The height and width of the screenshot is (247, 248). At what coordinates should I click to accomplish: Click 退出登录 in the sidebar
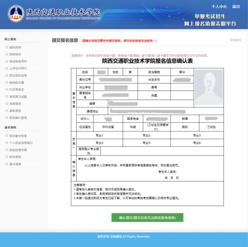pyautogui.click(x=15, y=164)
